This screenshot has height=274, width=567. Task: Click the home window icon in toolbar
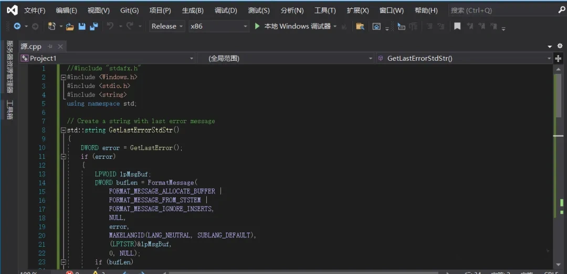coord(376,26)
